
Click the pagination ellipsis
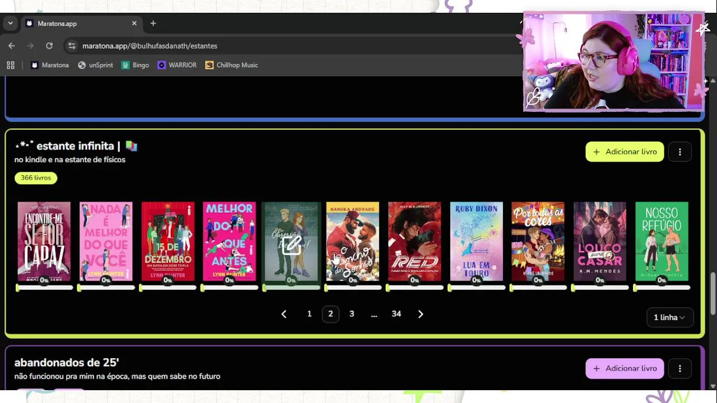tap(374, 315)
